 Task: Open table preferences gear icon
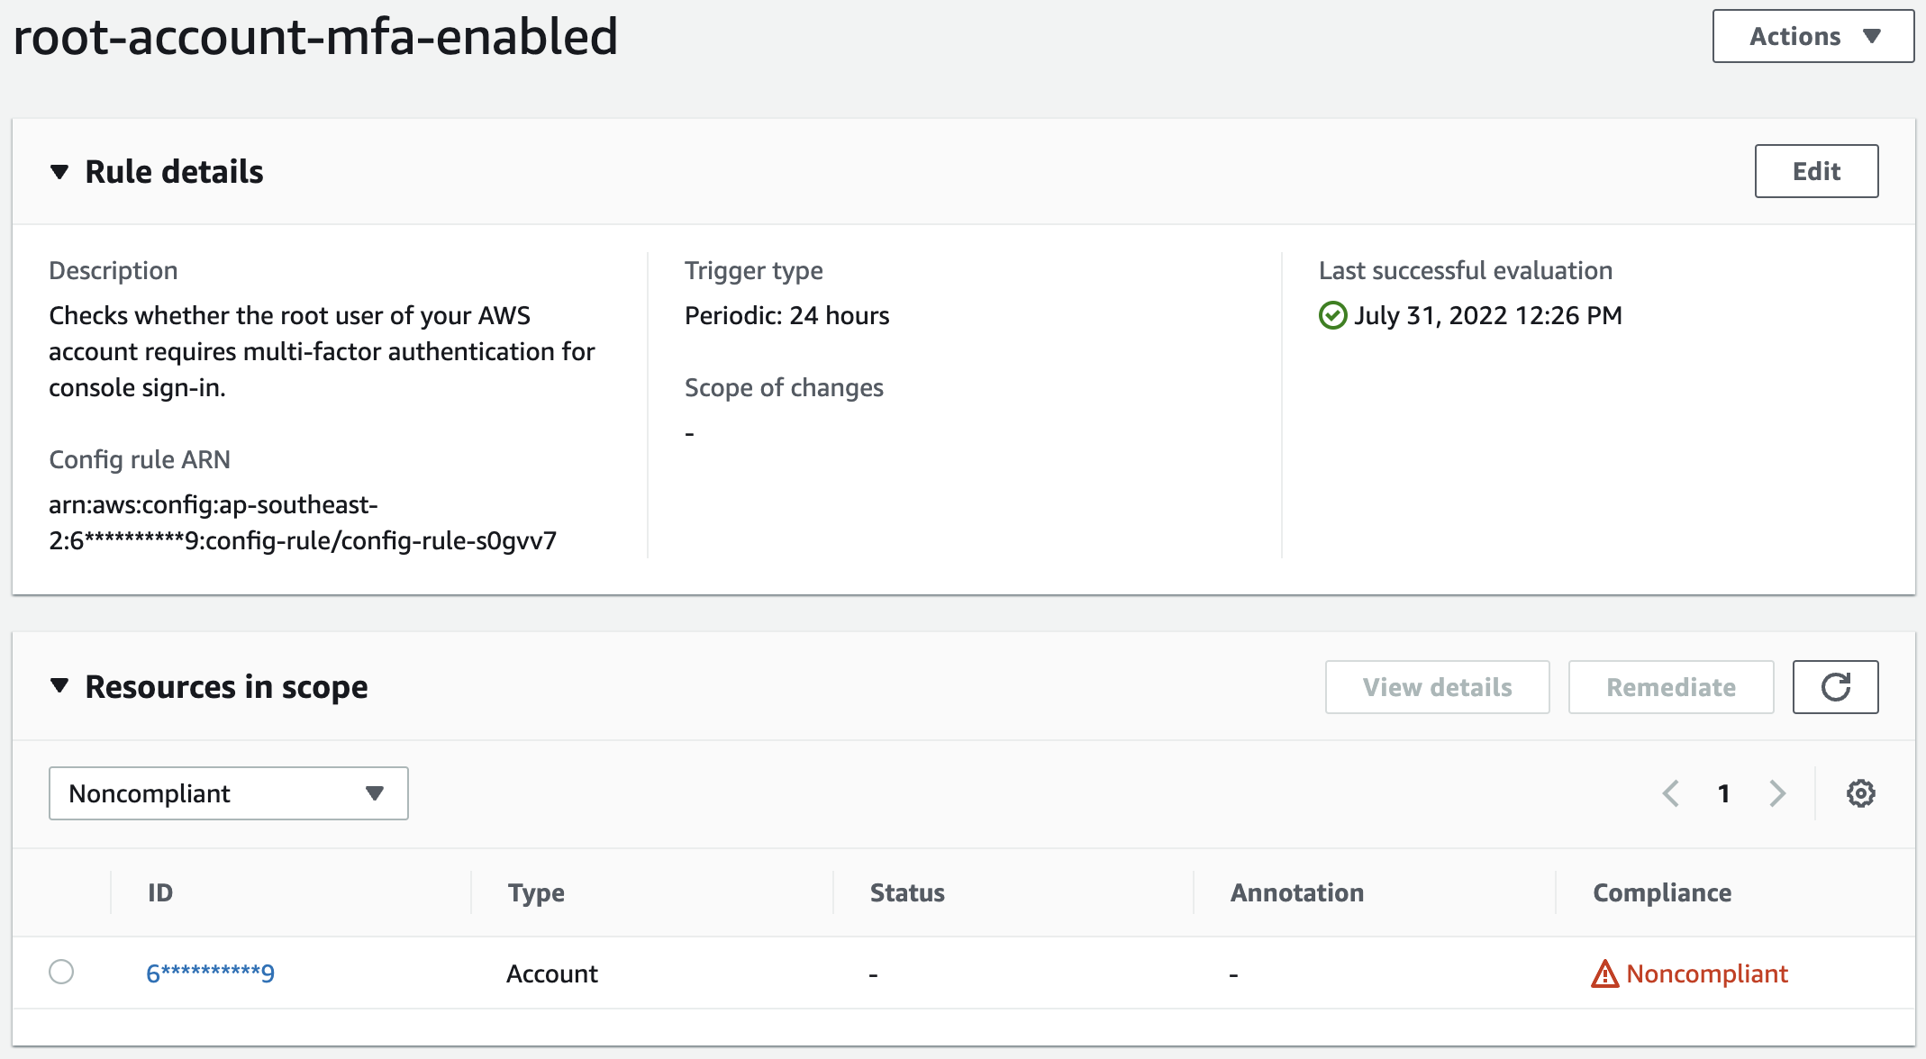1860,793
